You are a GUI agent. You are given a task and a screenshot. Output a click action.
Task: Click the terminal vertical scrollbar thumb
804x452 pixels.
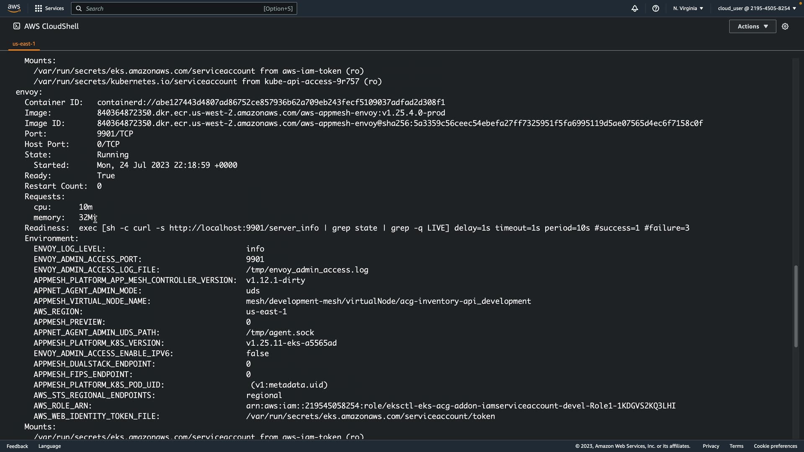(796, 306)
